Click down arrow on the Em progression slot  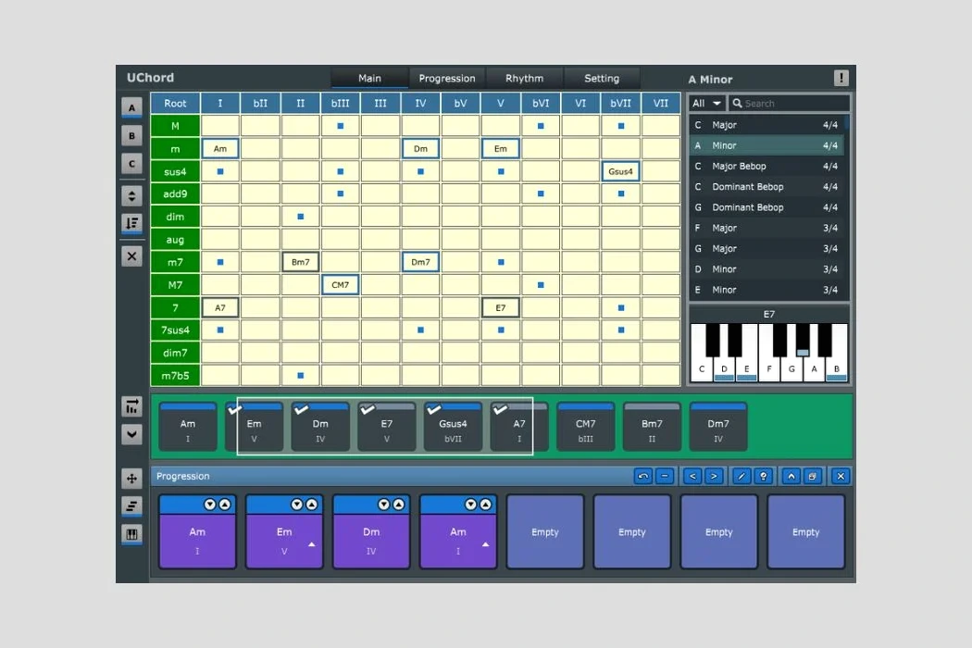tap(297, 505)
